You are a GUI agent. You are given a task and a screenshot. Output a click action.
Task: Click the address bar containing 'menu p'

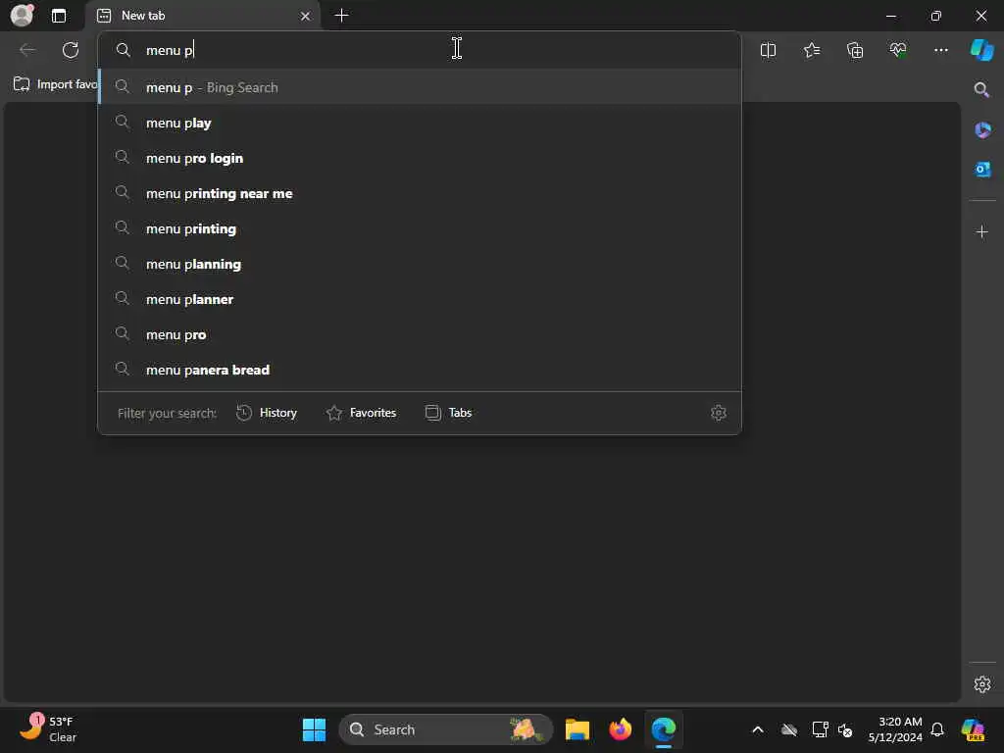coord(420,50)
